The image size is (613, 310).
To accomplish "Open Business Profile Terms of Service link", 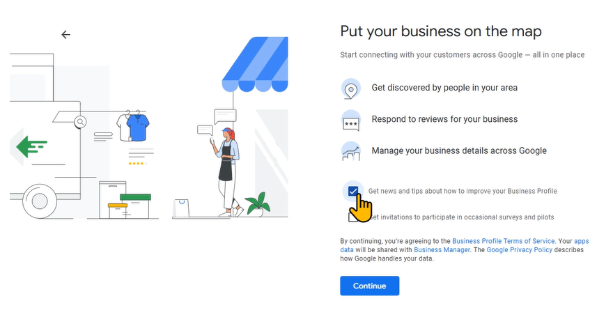I will coord(503,241).
